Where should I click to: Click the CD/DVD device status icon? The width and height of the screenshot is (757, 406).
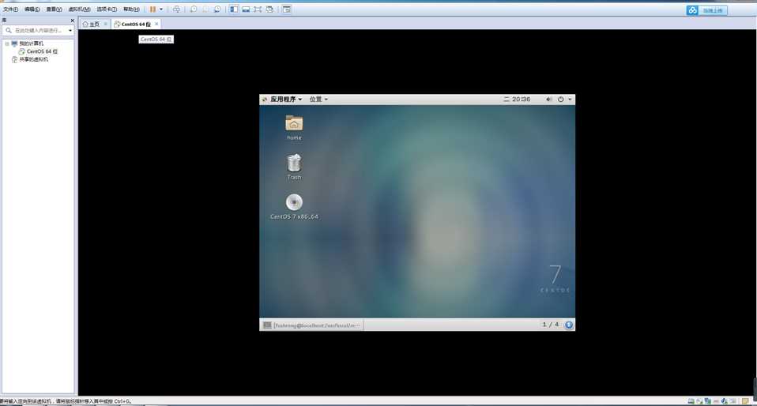pos(699,401)
